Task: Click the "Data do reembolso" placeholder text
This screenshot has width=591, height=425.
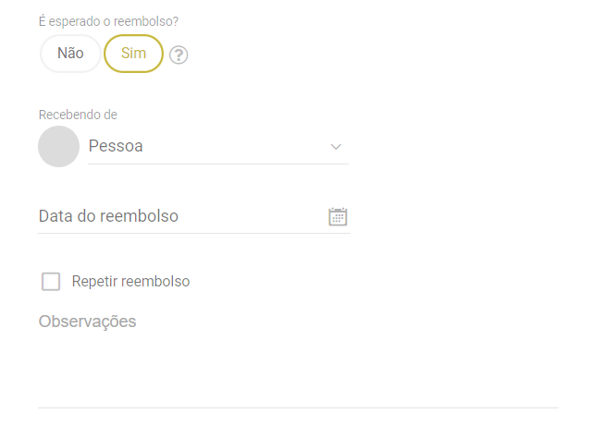Action: (x=108, y=216)
